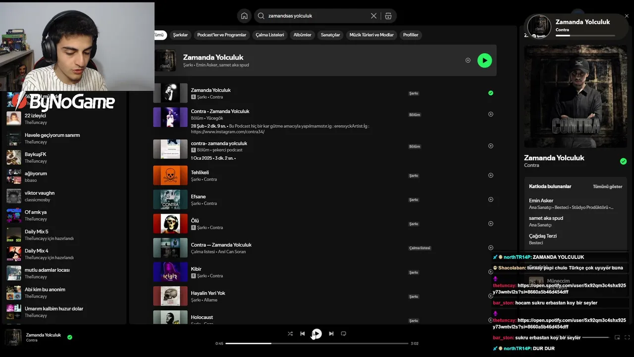This screenshot has height=357, width=634.
Task: Open the 'ağlıyorum' playlist by bbaso
Action: tap(63, 177)
